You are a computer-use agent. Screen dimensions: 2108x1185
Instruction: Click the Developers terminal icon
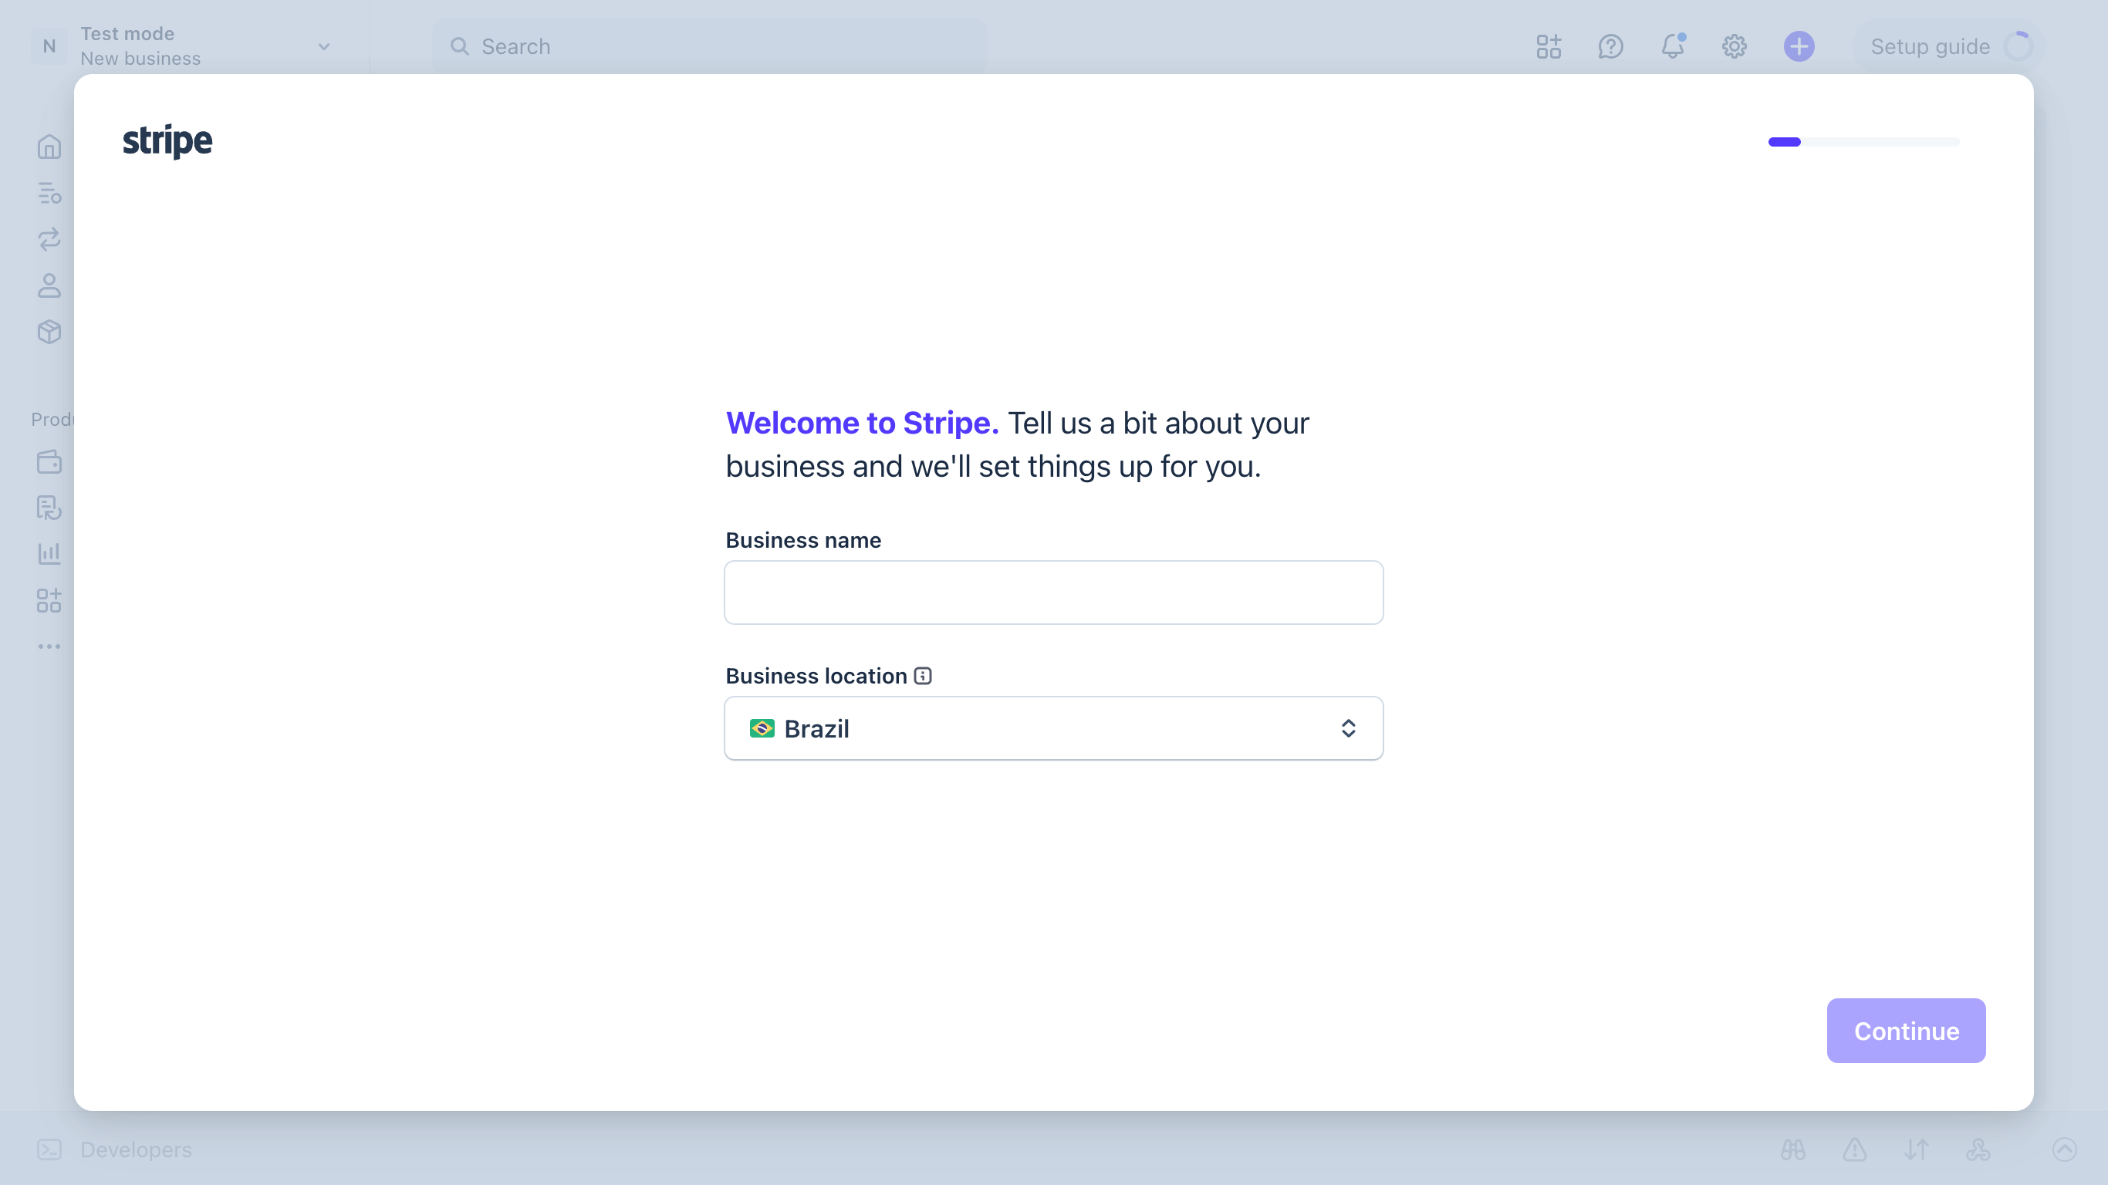coord(49,1150)
